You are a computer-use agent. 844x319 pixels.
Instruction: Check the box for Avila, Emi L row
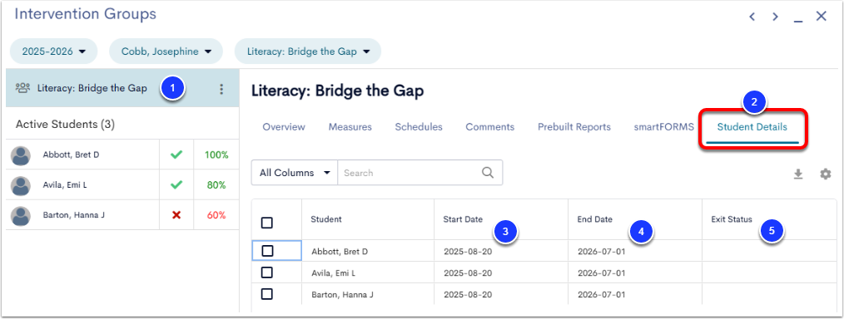[x=267, y=272]
